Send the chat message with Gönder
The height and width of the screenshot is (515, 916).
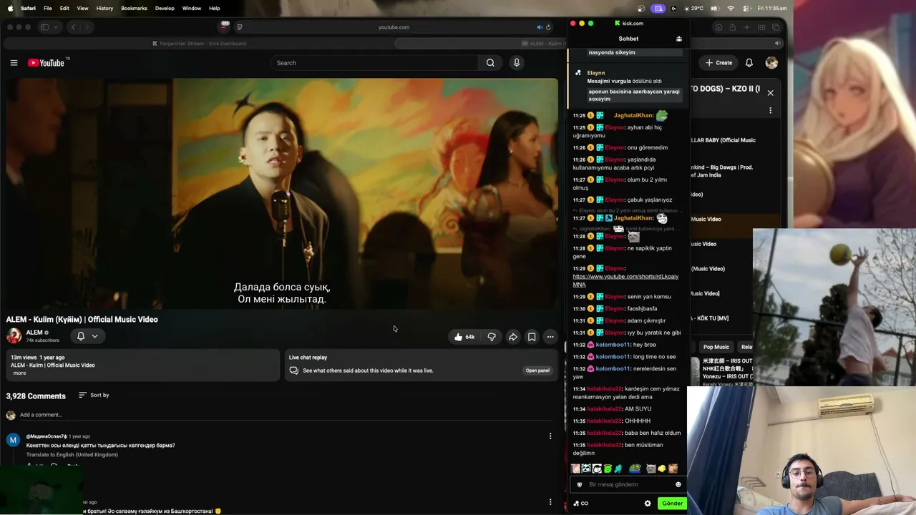tap(672, 504)
